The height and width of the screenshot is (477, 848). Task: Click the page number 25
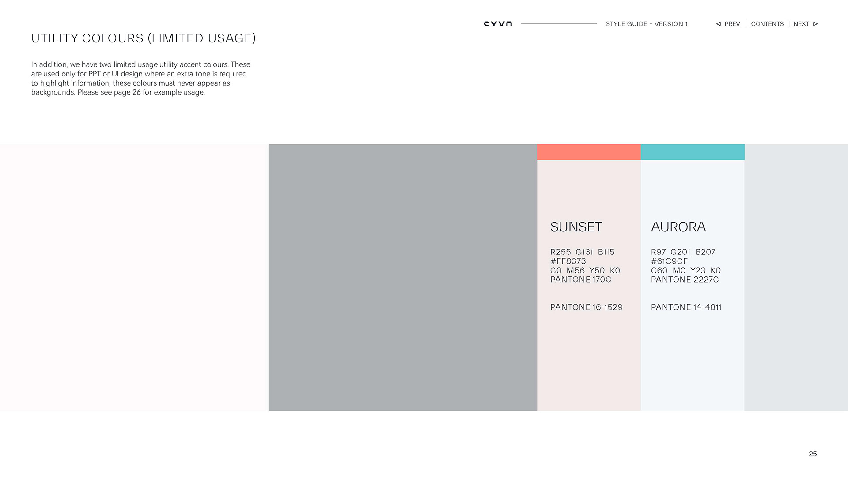pyautogui.click(x=813, y=454)
